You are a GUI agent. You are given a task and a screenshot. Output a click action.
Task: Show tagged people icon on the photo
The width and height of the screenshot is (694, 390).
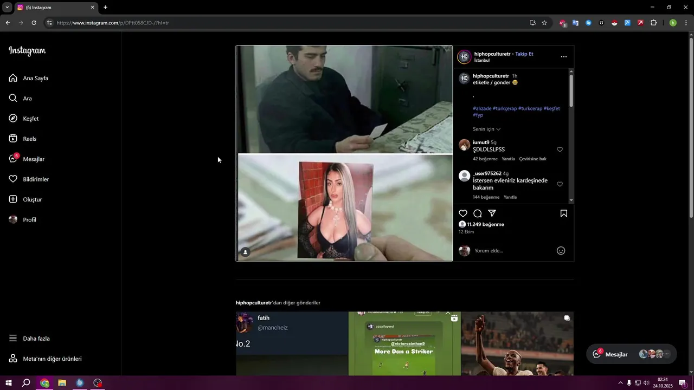tap(246, 252)
